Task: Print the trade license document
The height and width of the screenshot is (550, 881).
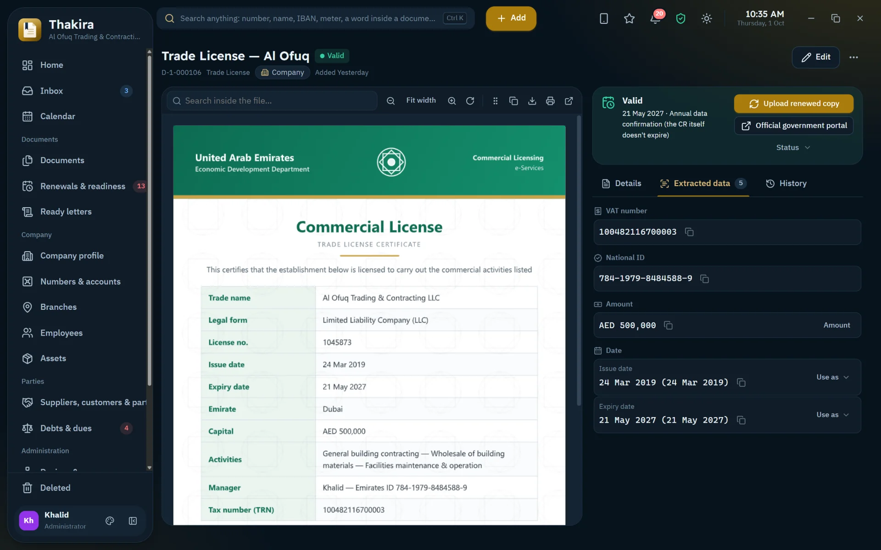Action: coord(550,101)
